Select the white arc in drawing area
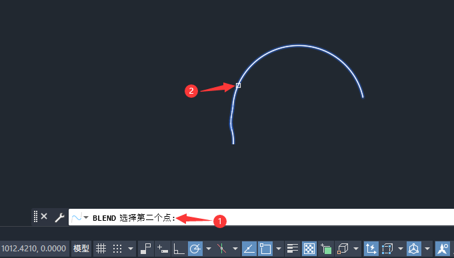454x258 pixels. [298, 45]
